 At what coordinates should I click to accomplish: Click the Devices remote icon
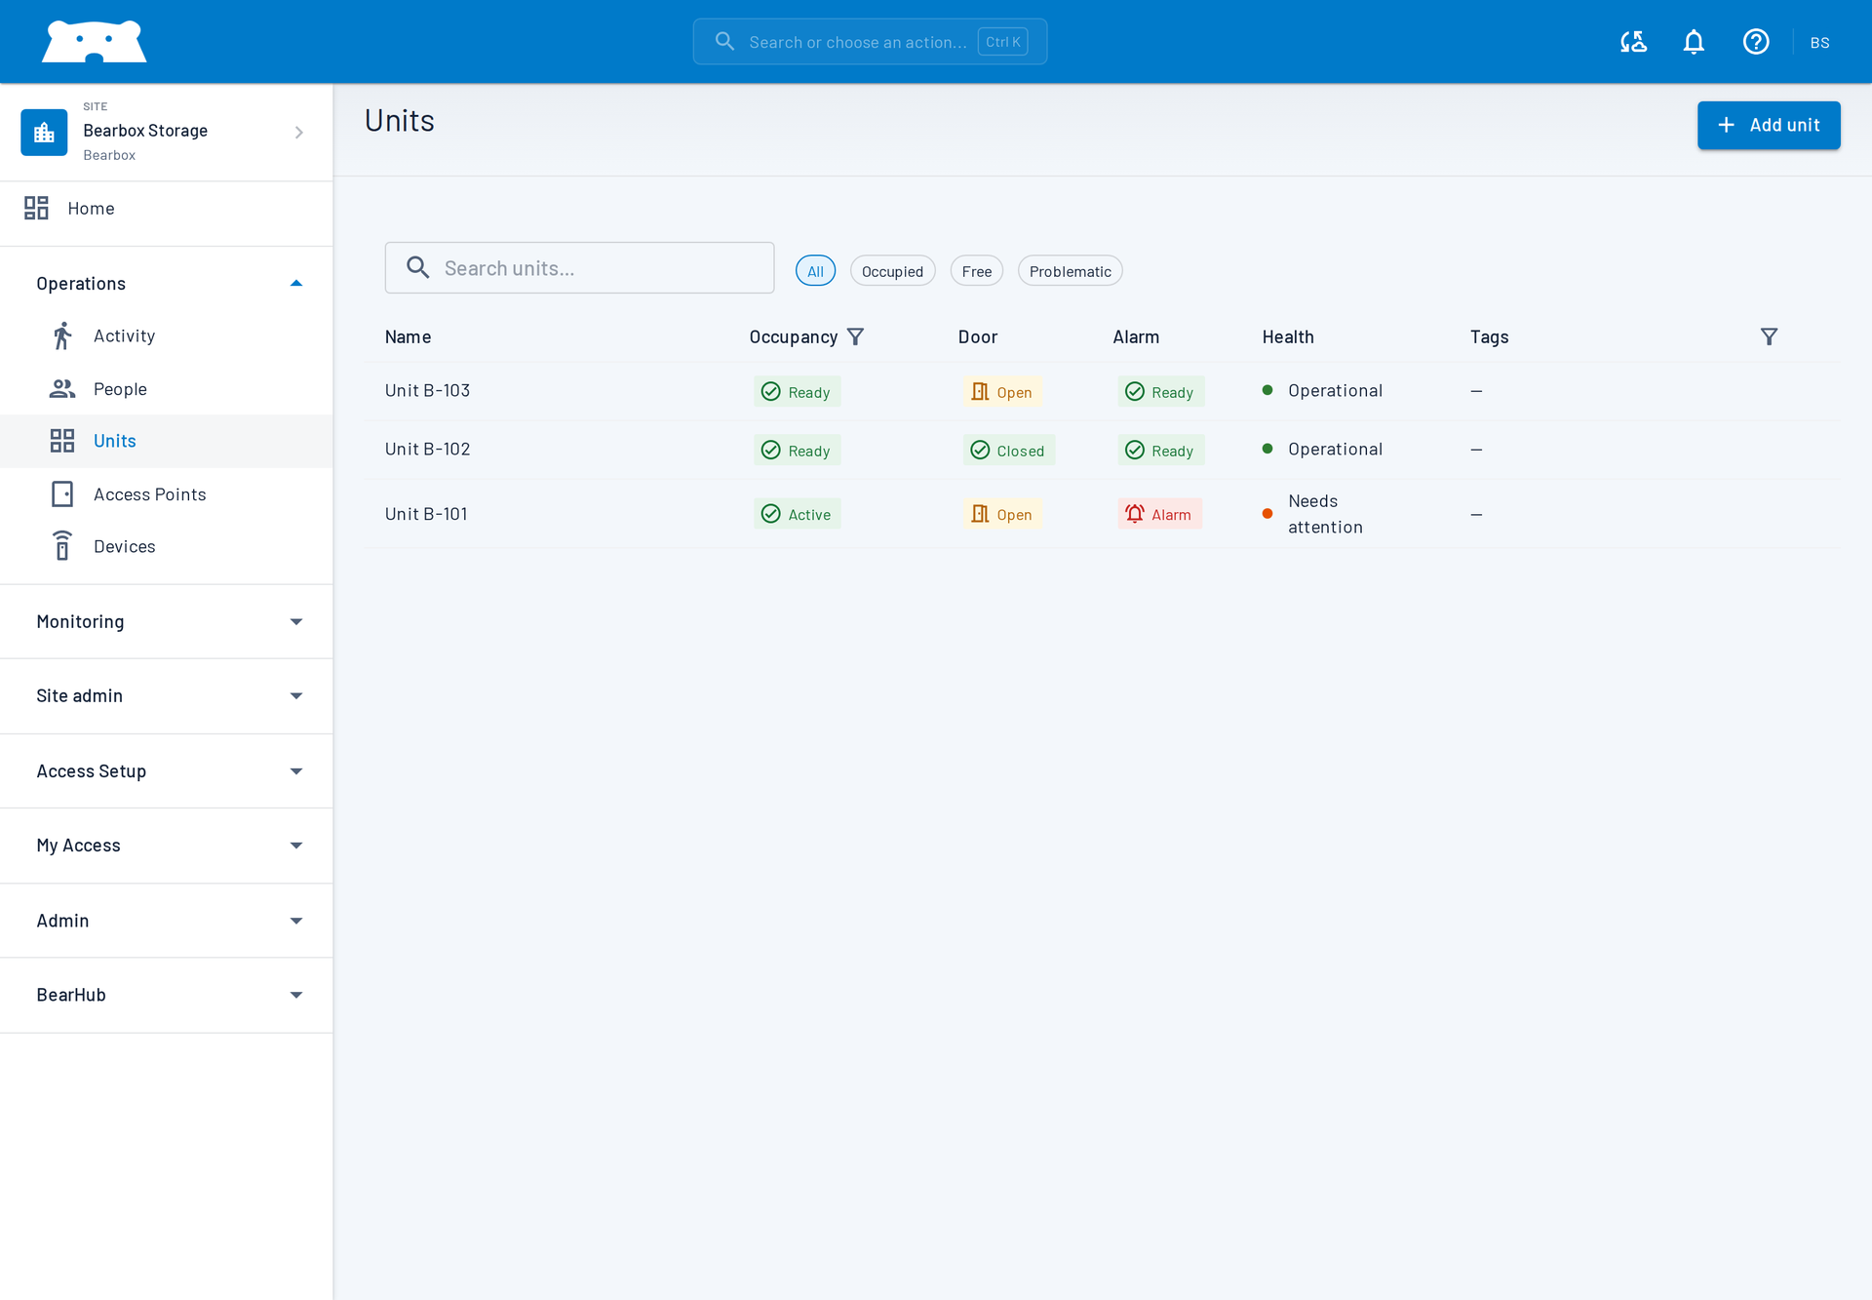point(62,546)
